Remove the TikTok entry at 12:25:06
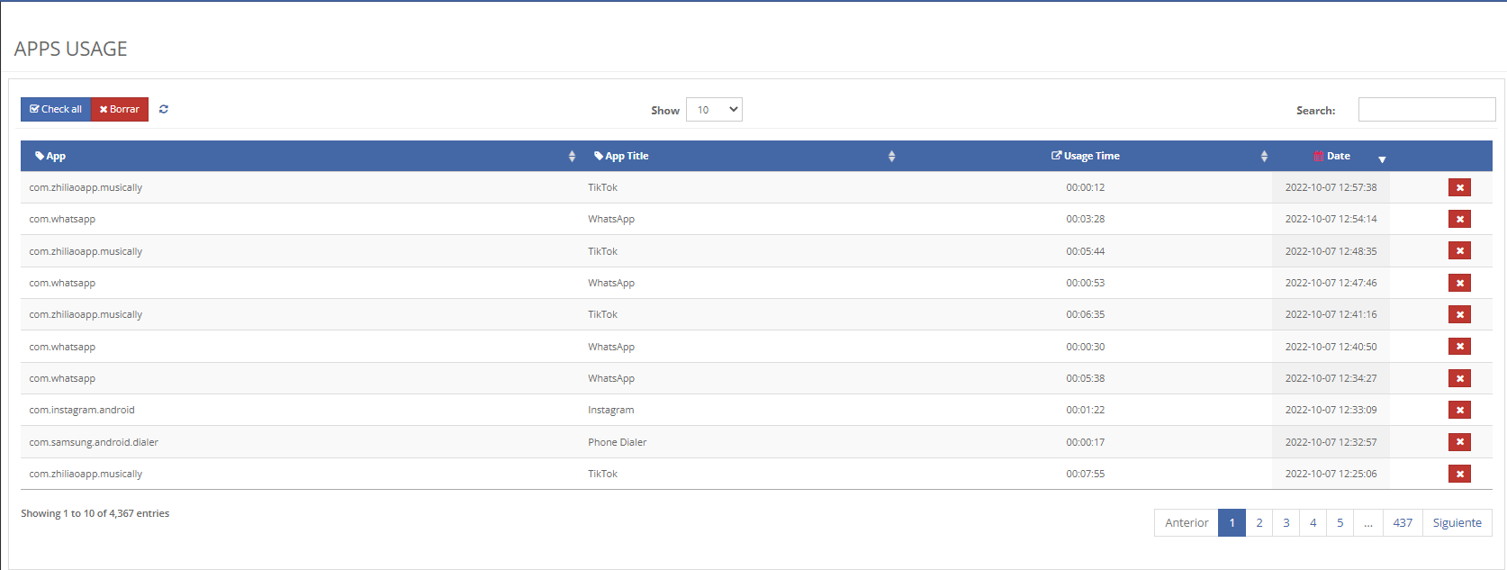The width and height of the screenshot is (1507, 570). 1459,474
